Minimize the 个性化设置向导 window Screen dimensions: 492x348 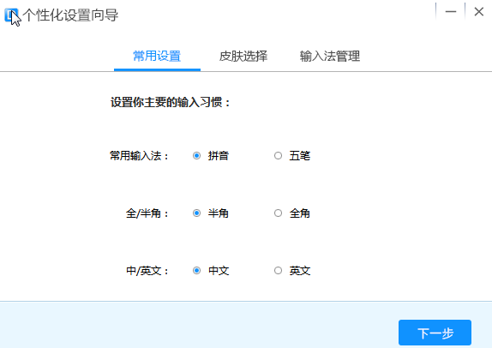pos(451,12)
